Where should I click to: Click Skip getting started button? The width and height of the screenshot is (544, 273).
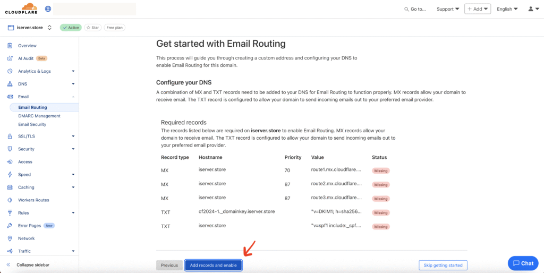click(x=443, y=266)
